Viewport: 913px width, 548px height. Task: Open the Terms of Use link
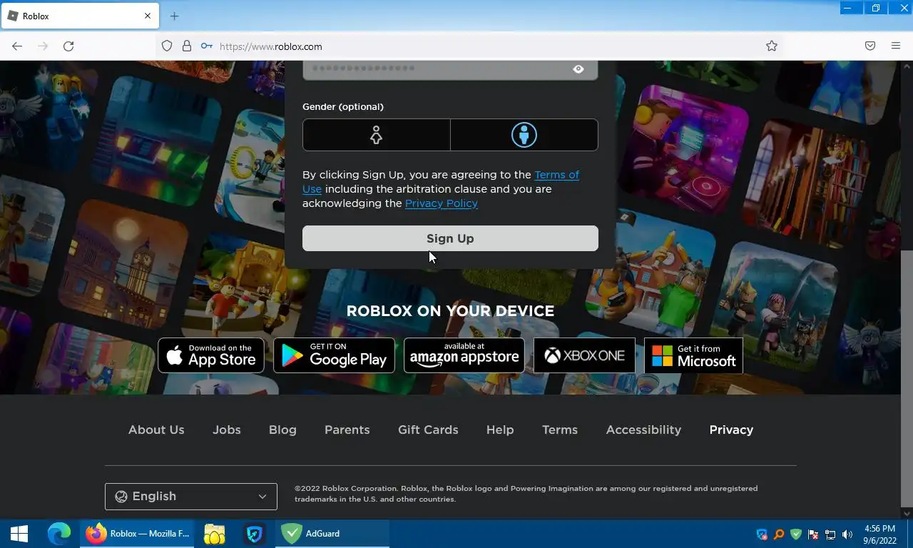point(441,182)
